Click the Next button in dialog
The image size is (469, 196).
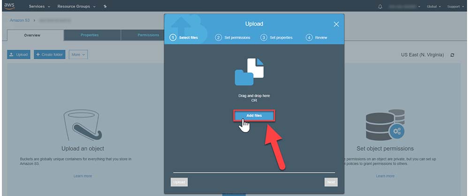[331, 182]
